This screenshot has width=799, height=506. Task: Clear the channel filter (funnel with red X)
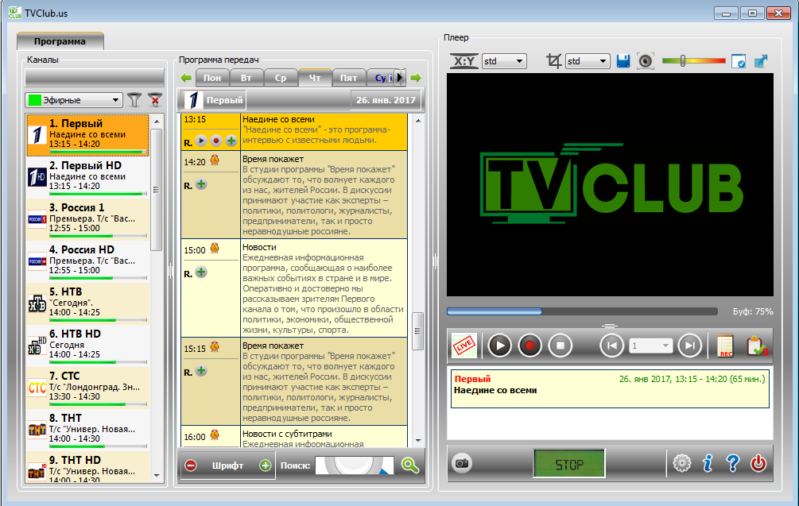pos(155,100)
